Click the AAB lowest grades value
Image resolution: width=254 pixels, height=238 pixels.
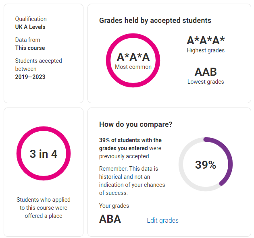[206, 72]
